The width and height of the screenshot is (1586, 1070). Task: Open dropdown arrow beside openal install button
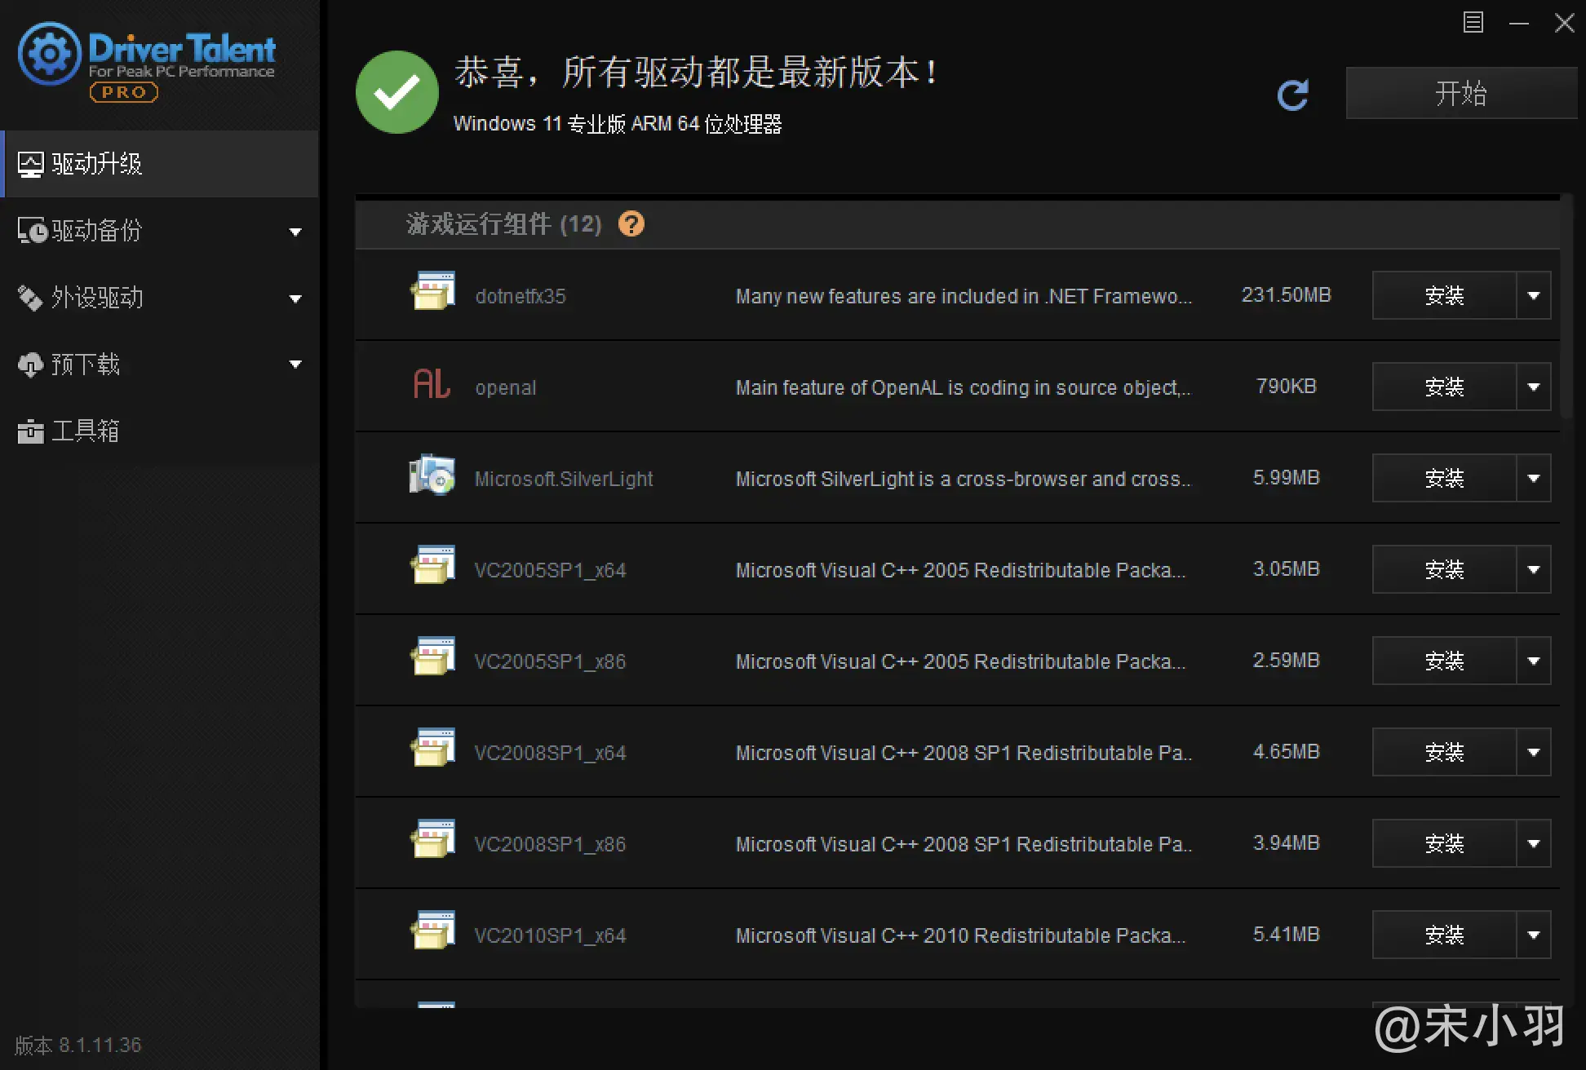1533,387
